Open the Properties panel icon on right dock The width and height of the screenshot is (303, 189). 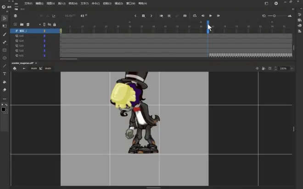point(300,15)
